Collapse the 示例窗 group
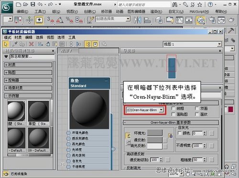This screenshot has height=178, width=239. tap(28, 95)
